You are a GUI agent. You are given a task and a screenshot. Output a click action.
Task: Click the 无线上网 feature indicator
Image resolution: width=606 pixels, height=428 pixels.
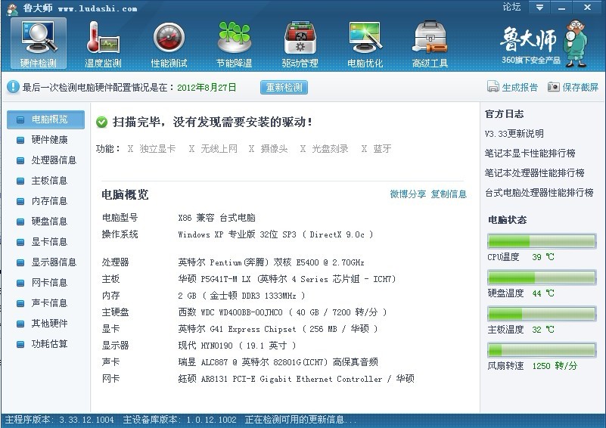(x=213, y=149)
